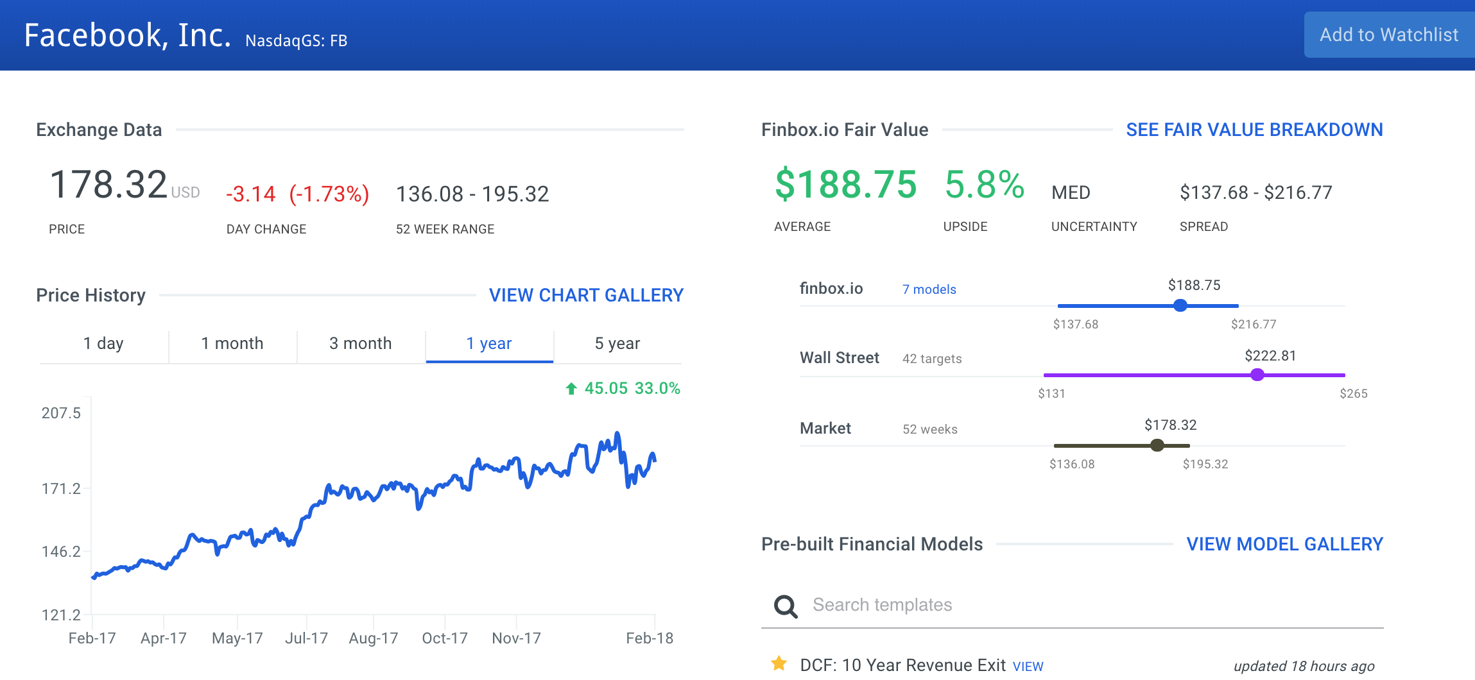The width and height of the screenshot is (1475, 680).
Task: Click the blue finbox.io fair value slider dot
Action: tap(1180, 305)
